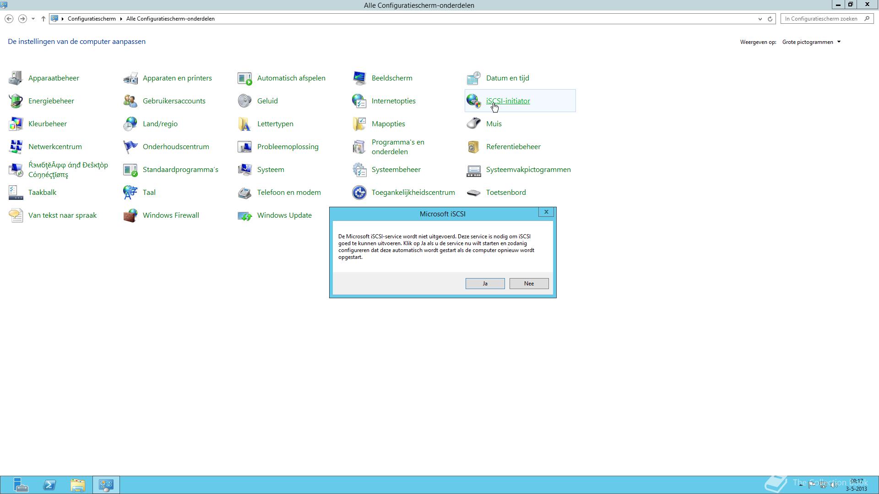Open Grote pictogrammen view dropdown
This screenshot has width=879, height=494.
click(x=811, y=42)
